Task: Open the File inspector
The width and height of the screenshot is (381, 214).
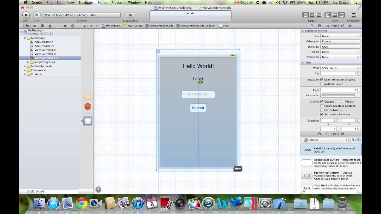Action: (x=312, y=26)
